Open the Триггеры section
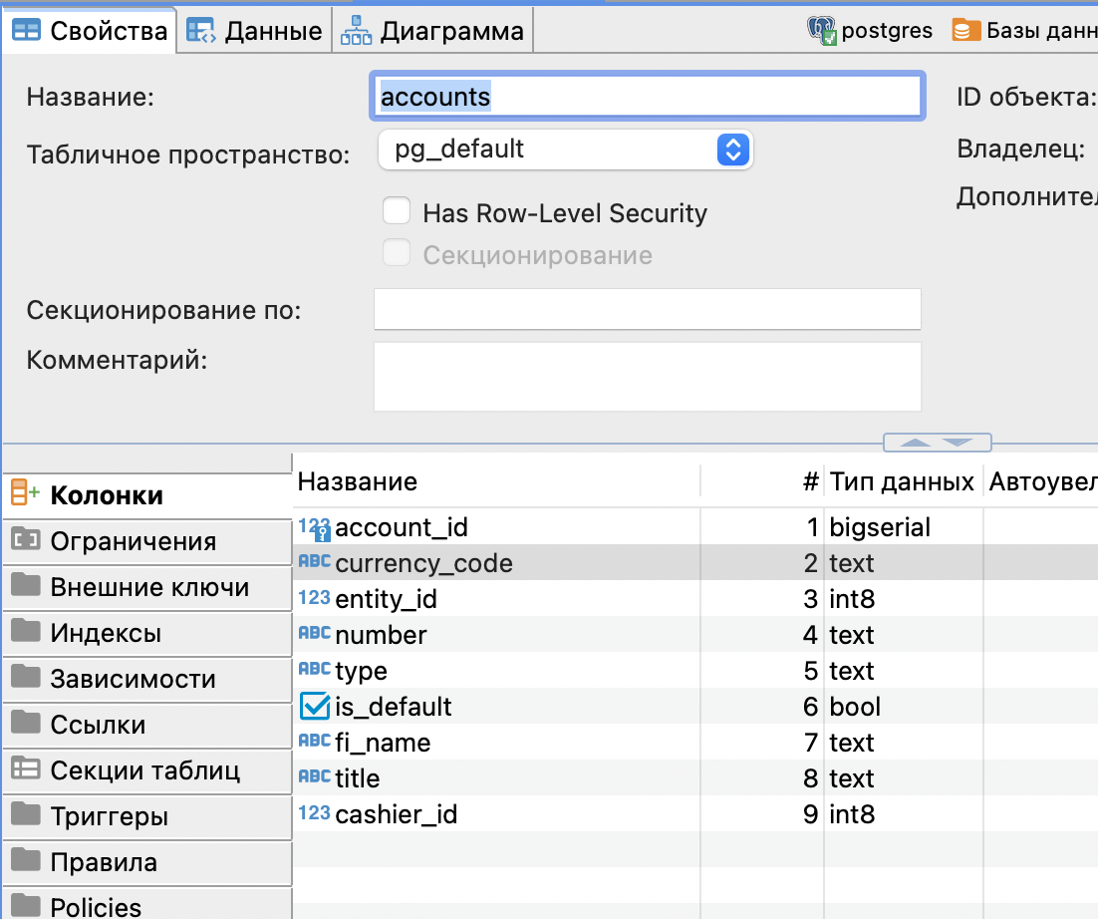 click(x=109, y=816)
